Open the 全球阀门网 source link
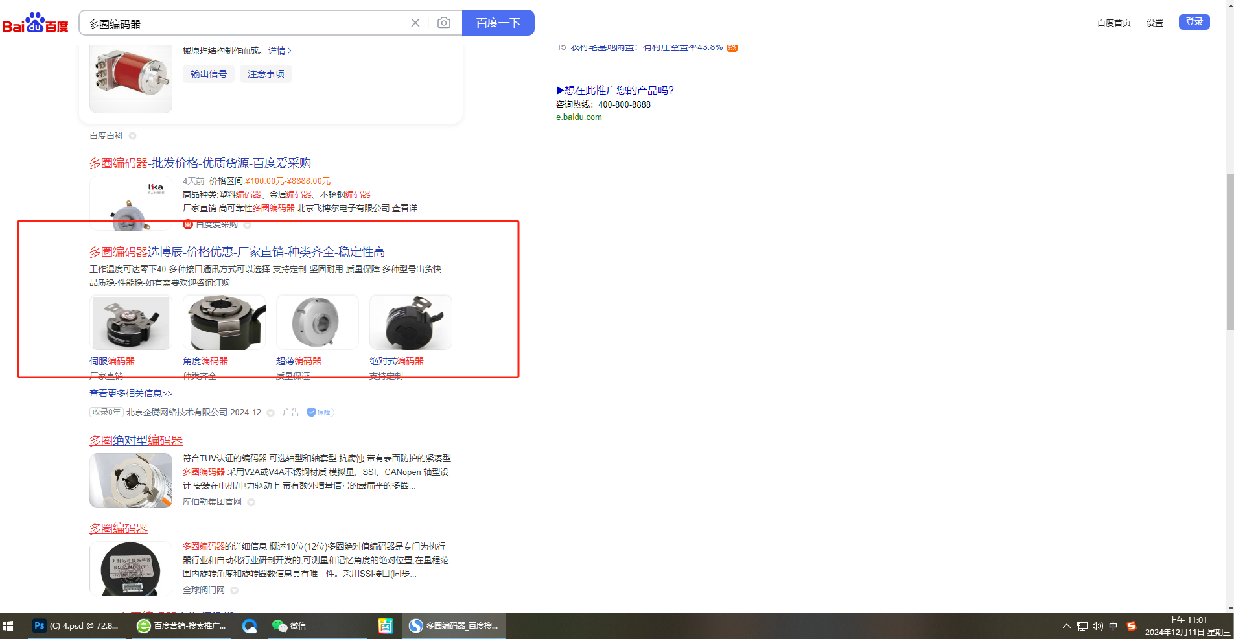1234x639 pixels. 204,590
